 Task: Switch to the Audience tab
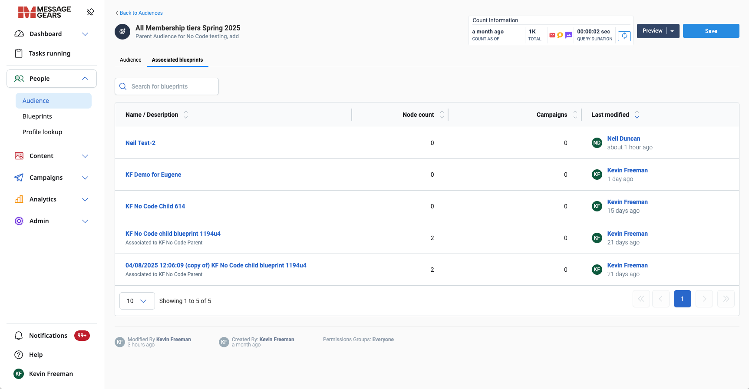[131, 60]
